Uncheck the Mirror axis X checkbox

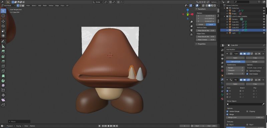tap(227, 91)
